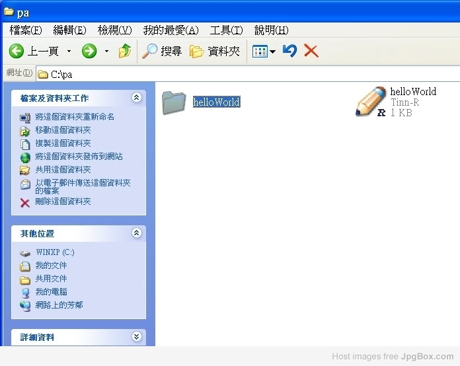Open 我的文件 location link
This screenshot has width=460, height=366.
51,266
